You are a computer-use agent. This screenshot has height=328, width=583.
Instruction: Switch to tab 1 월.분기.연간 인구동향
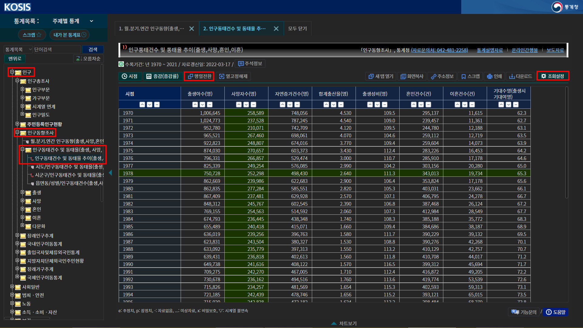[x=151, y=29]
